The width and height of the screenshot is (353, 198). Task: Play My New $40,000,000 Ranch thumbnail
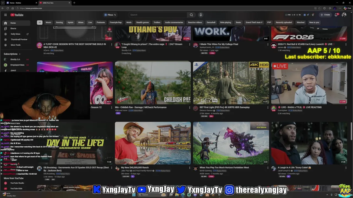click(153, 143)
